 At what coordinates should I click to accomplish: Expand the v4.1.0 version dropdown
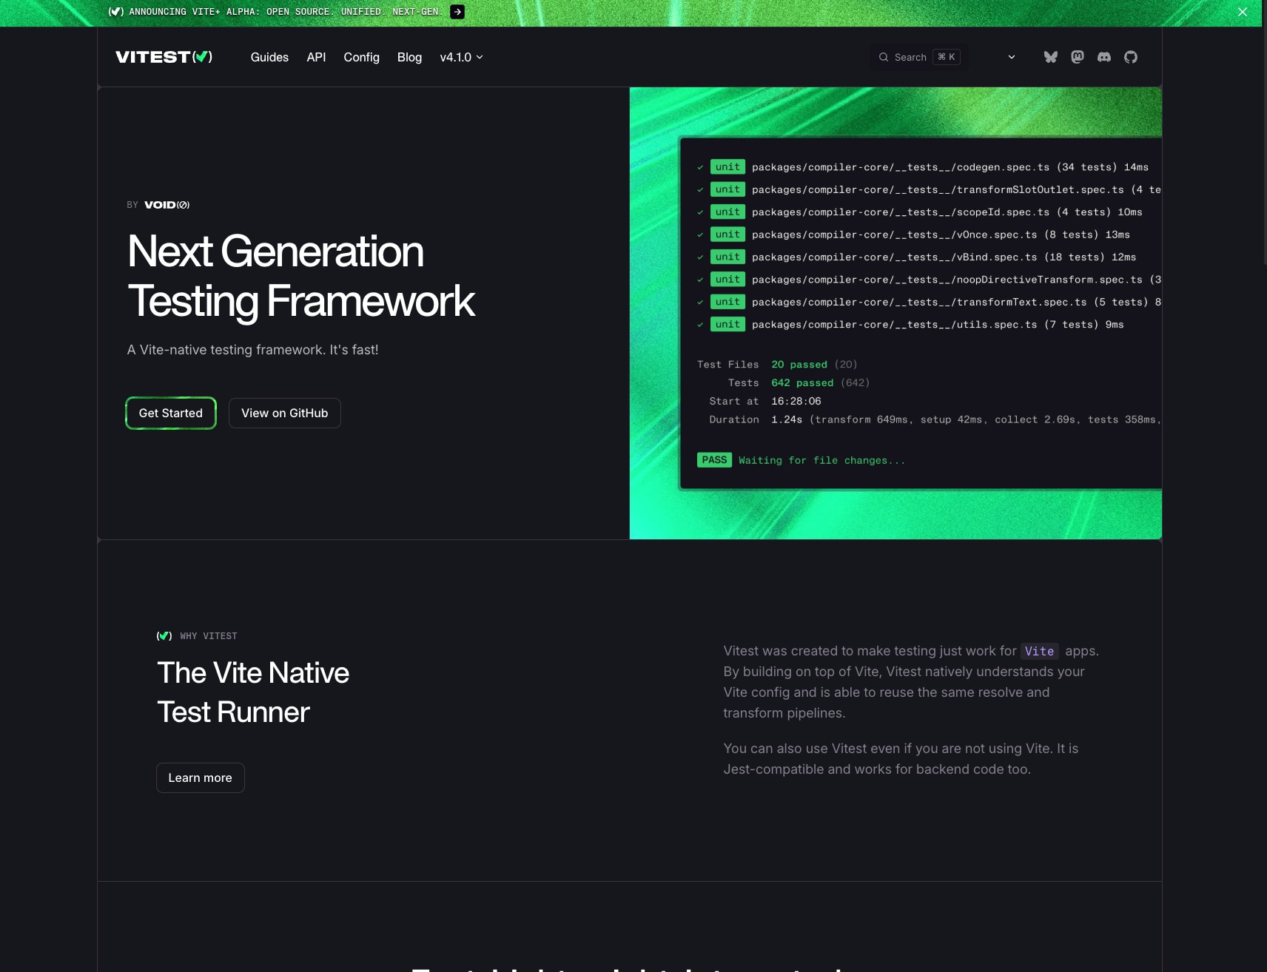[461, 57]
